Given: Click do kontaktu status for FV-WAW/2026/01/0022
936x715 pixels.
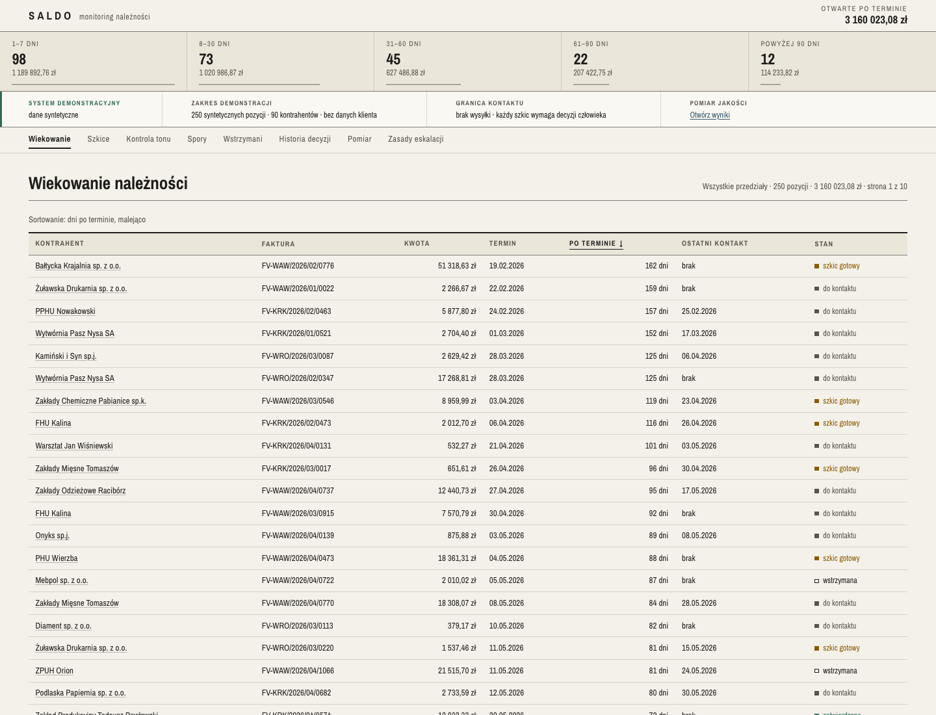Looking at the screenshot, I should click(835, 289).
